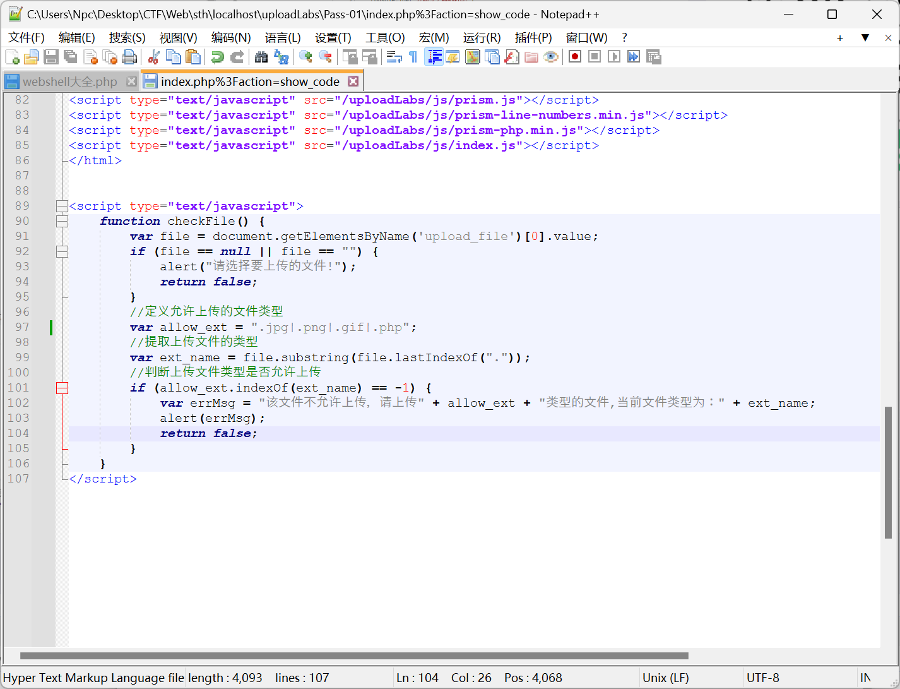Viewport: 900px width, 689px height.
Task: Toggle the word wrap toolbar button
Action: pos(394,57)
